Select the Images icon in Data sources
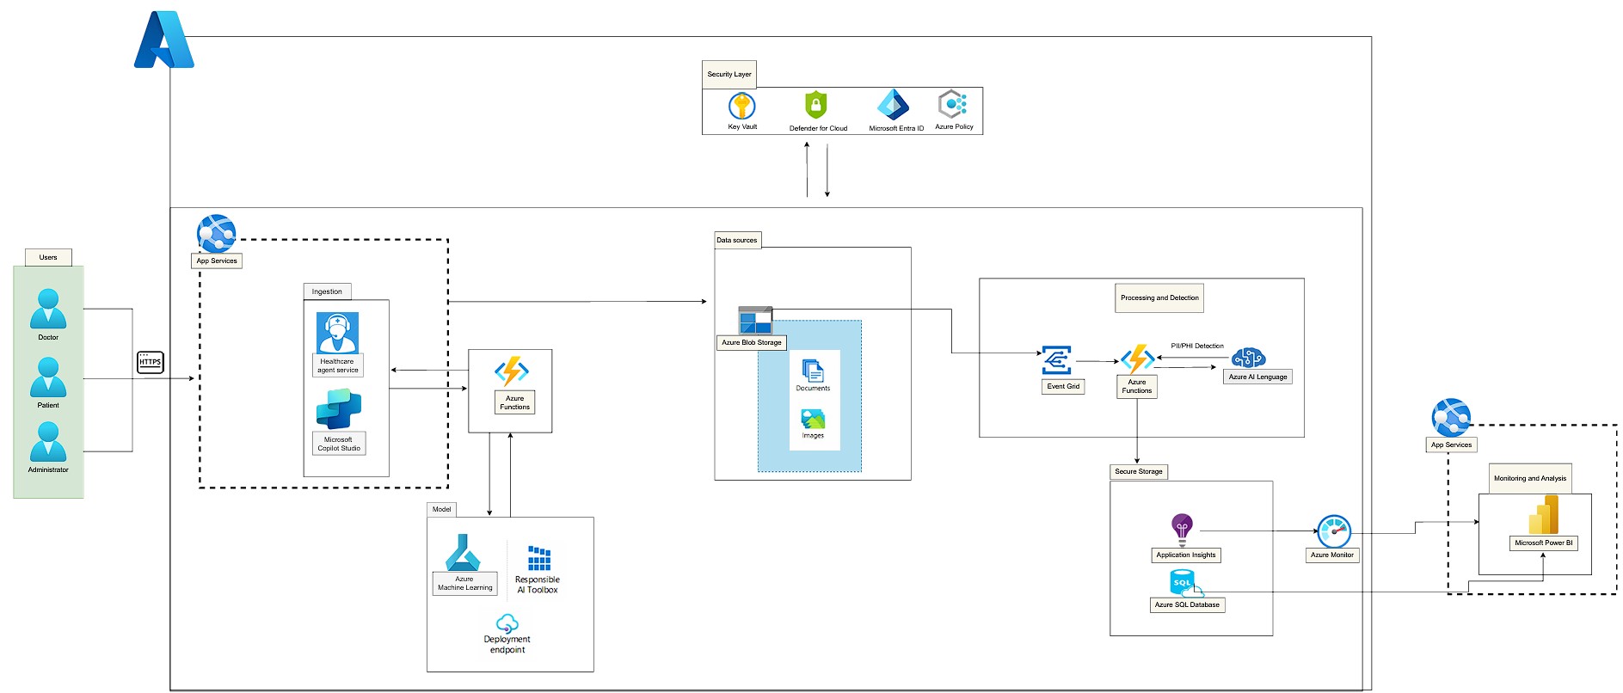 (x=813, y=420)
